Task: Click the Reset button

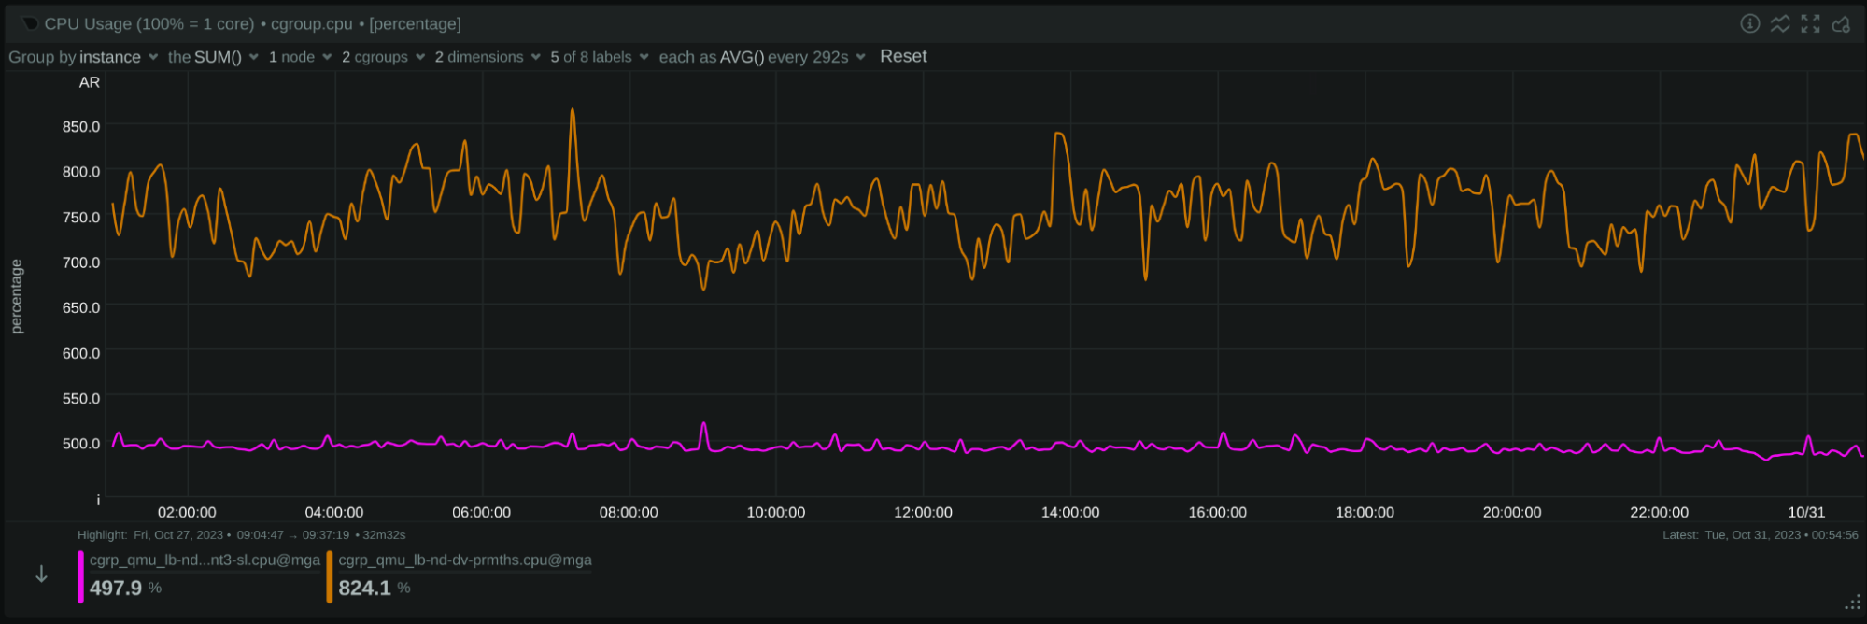Action: (903, 56)
